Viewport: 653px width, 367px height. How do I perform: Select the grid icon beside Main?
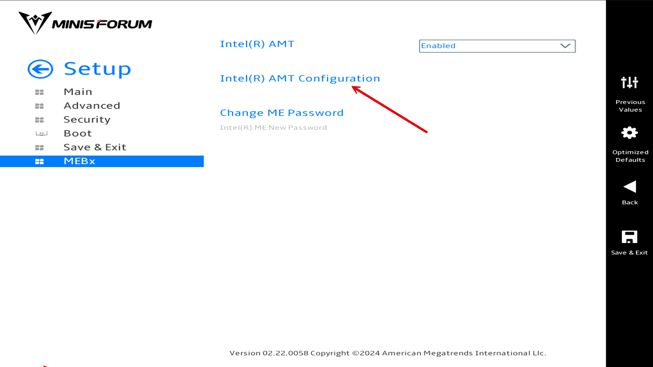click(40, 92)
